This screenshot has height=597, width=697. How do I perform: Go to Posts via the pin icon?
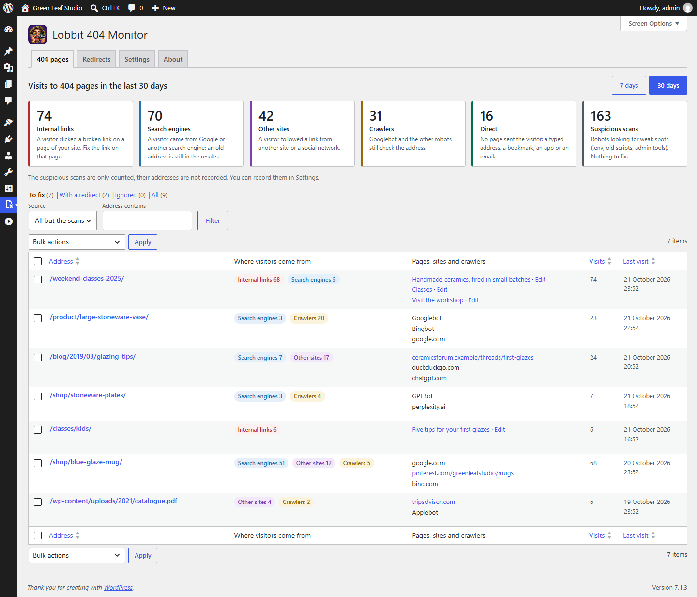(8, 51)
